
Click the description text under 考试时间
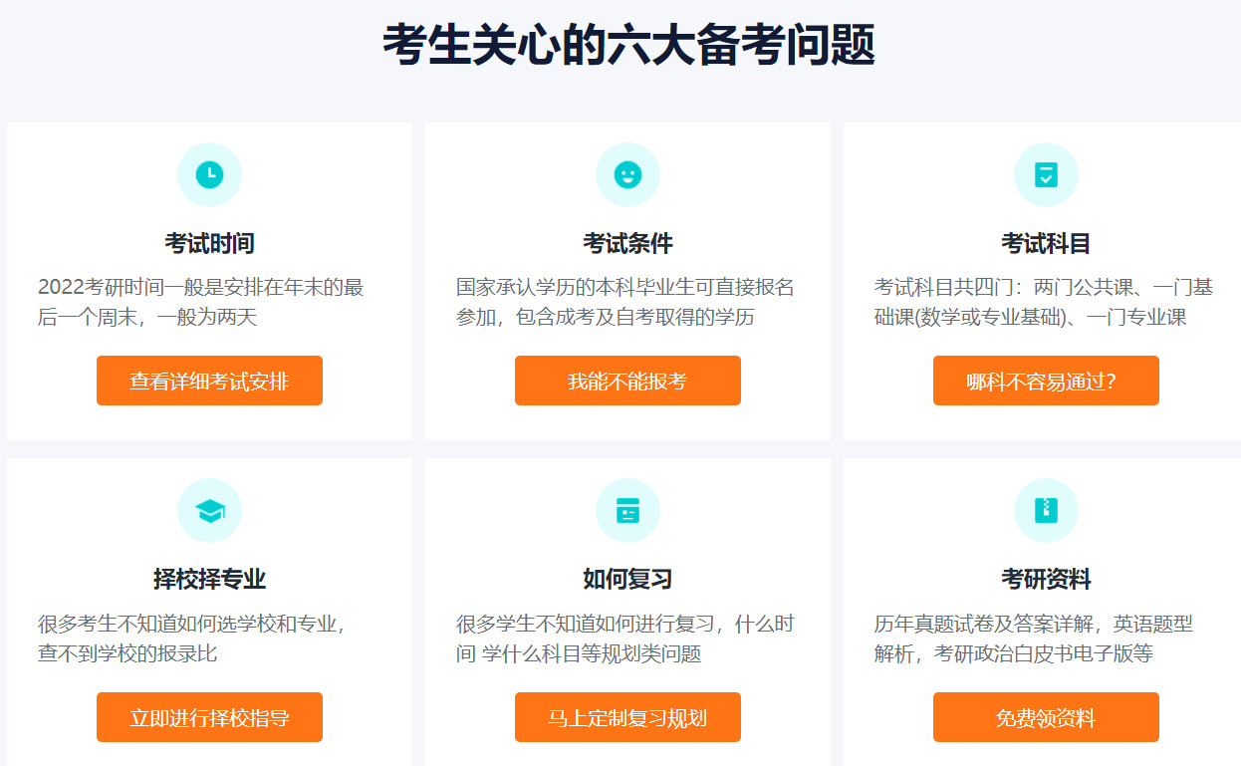click(209, 302)
